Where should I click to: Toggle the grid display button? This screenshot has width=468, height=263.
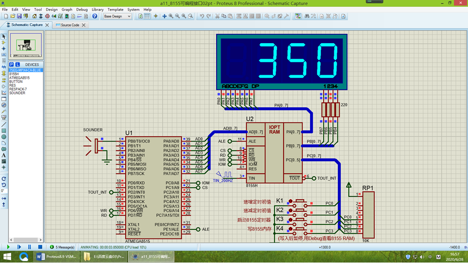[147, 16]
